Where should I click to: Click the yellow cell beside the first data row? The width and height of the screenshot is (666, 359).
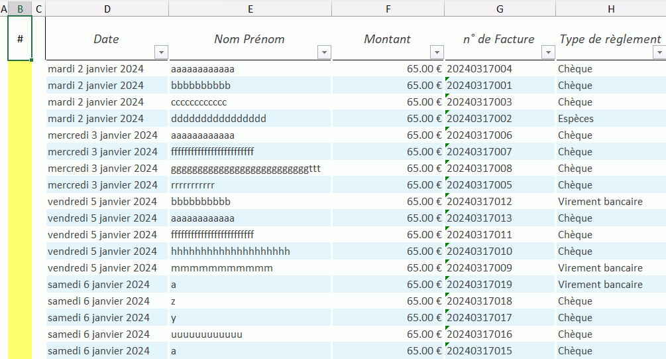(20, 69)
